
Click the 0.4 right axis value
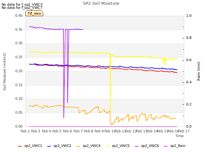189,82
